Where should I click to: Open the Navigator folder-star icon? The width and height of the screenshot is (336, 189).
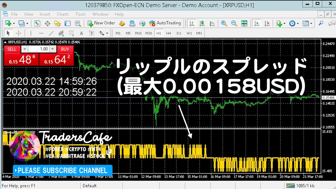(57, 23)
